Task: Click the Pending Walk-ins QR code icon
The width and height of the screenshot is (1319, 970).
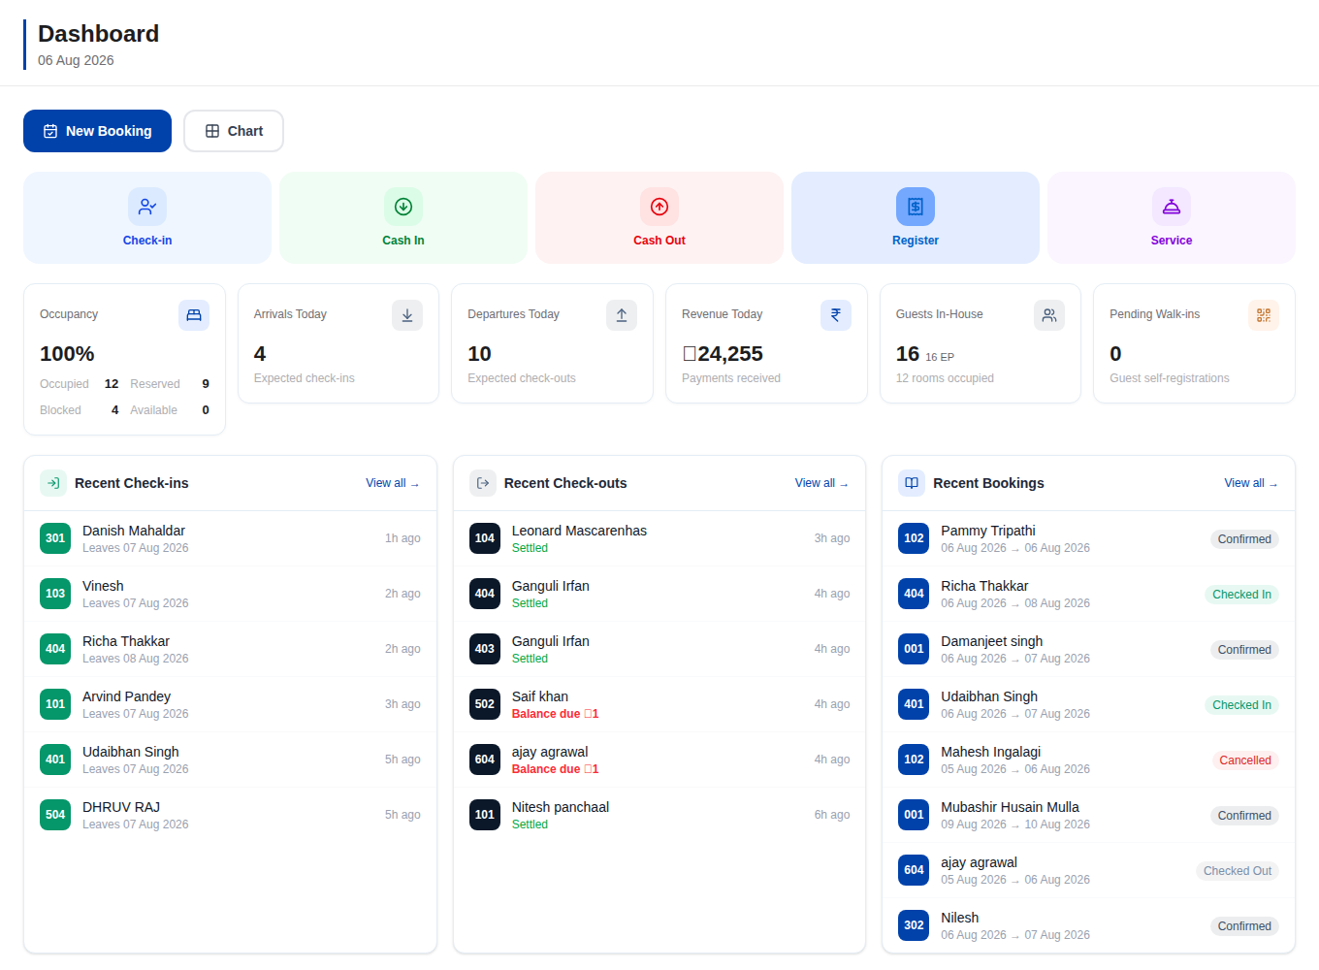Action: (1264, 315)
